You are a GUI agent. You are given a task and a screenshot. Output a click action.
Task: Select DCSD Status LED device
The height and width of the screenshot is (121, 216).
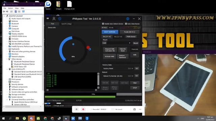point(20,67)
